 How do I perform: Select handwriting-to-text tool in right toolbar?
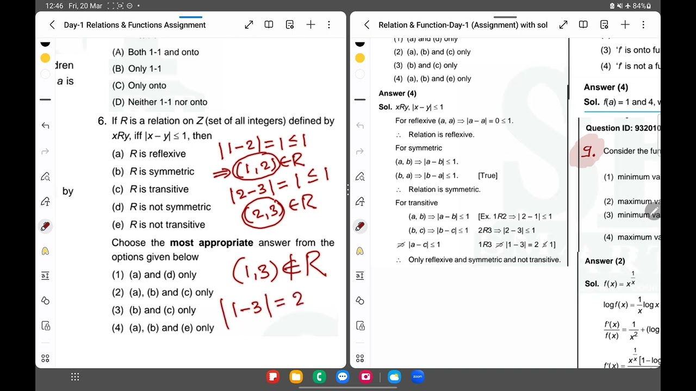pos(359,202)
